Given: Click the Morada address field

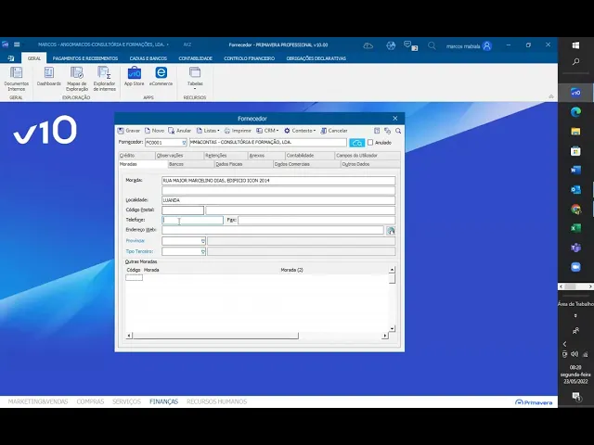Looking at the screenshot, I should pyautogui.click(x=278, y=181).
